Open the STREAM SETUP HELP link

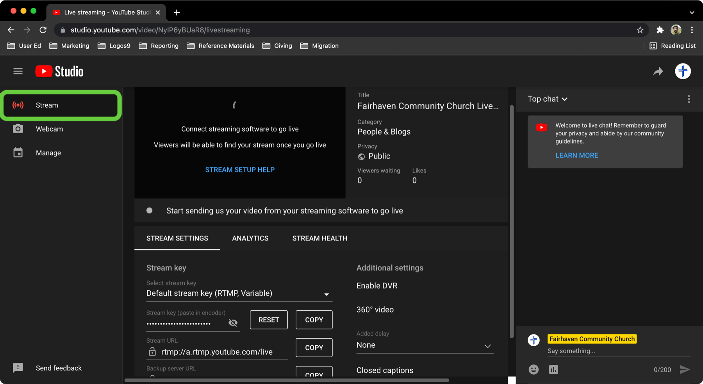pos(240,170)
